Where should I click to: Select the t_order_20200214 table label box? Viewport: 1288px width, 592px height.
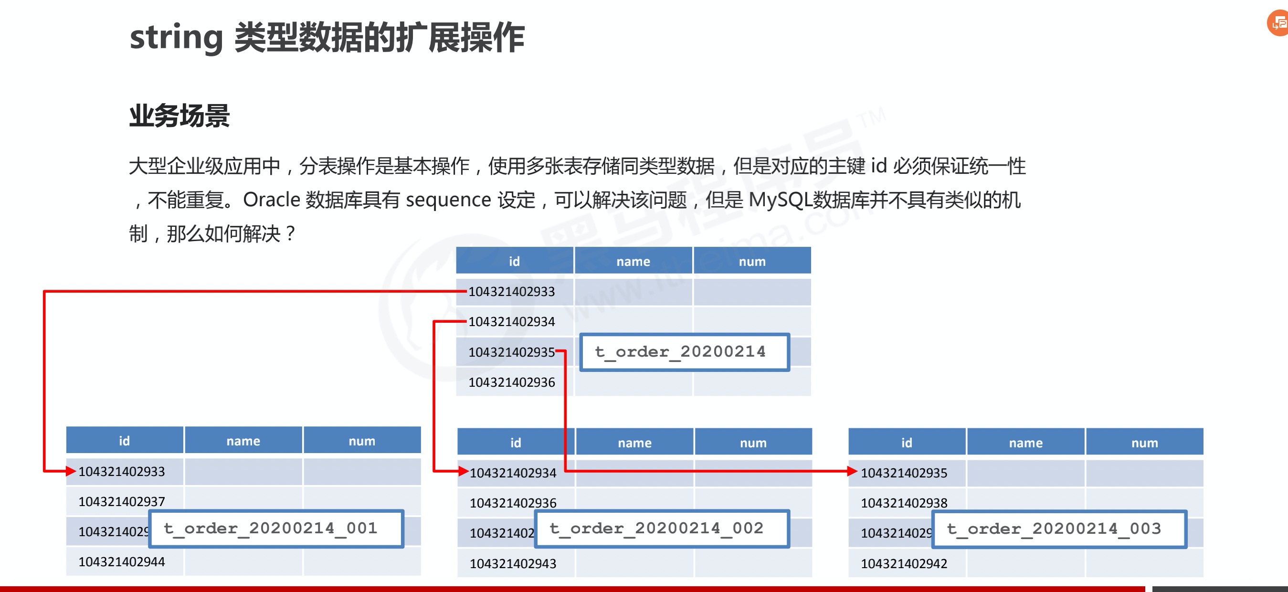(x=684, y=352)
